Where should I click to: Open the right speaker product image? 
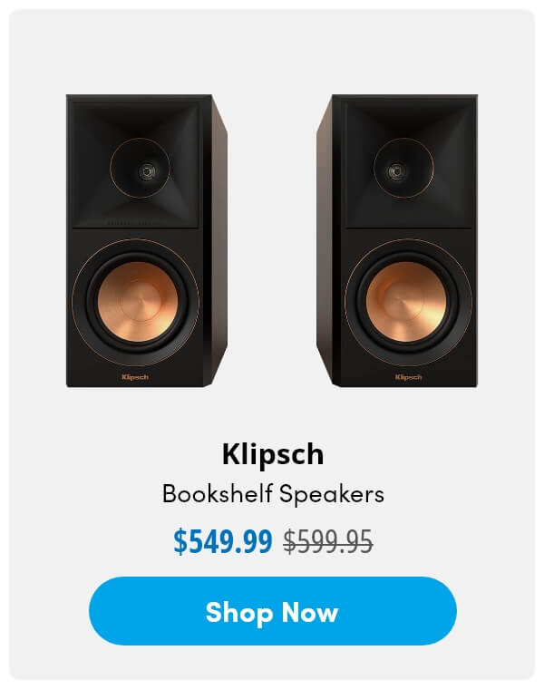[x=397, y=241]
